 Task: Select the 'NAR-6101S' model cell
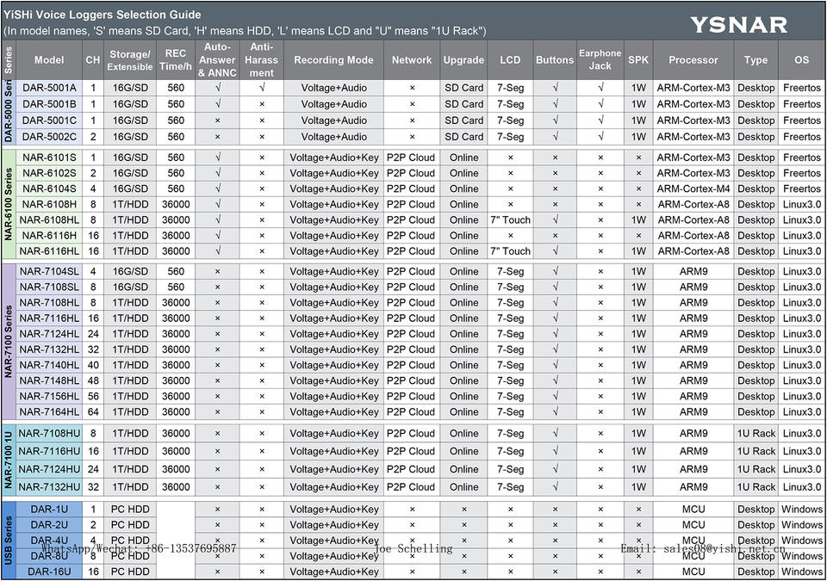(x=49, y=158)
